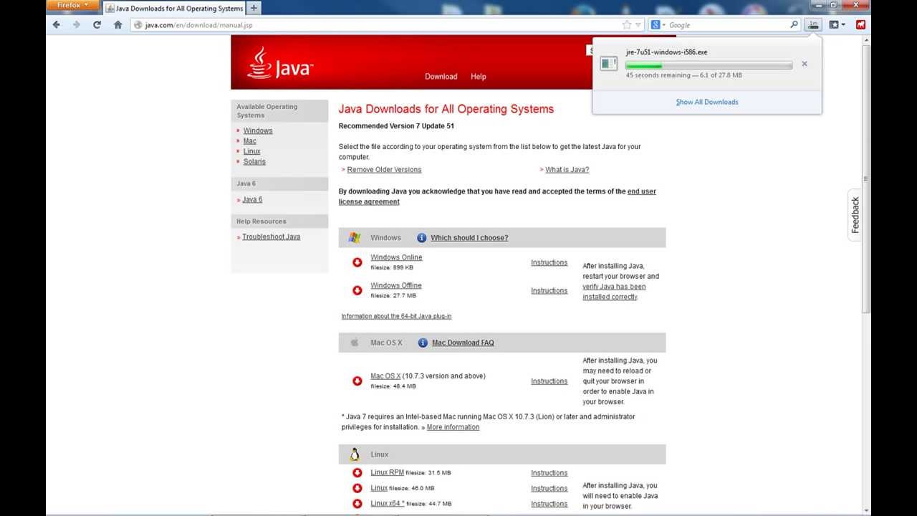
Task: Click the red download icon for Linux x64
Action: pos(357,504)
